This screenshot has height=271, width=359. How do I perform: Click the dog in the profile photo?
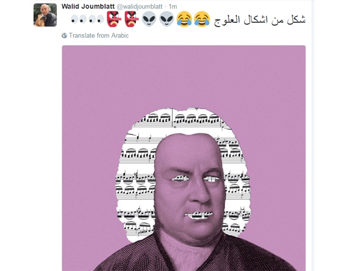coord(39,20)
